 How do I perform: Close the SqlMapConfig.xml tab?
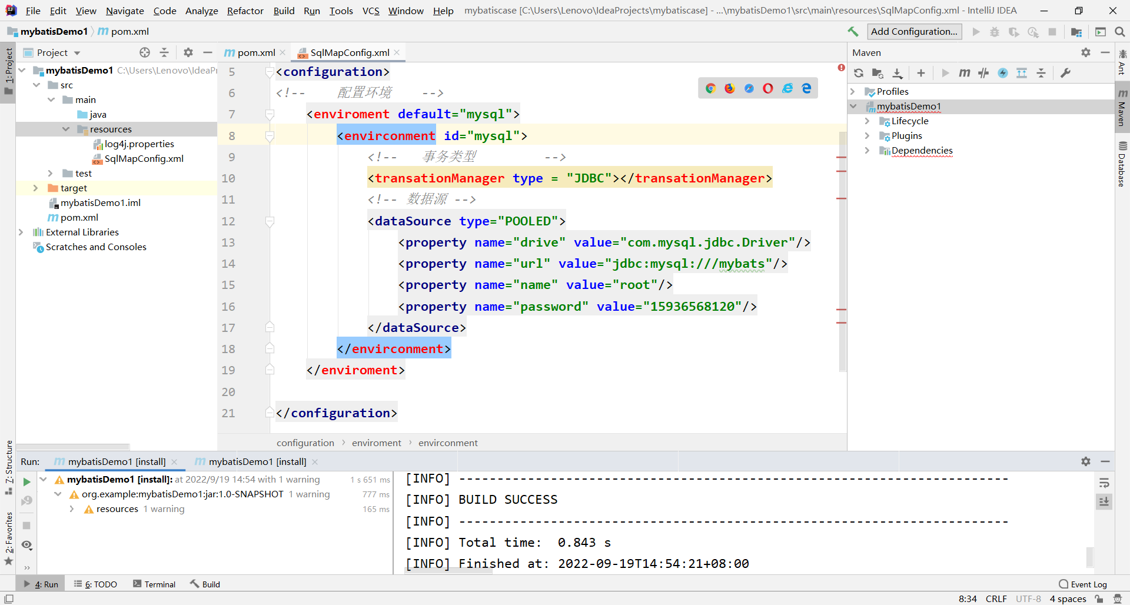pyautogui.click(x=397, y=52)
